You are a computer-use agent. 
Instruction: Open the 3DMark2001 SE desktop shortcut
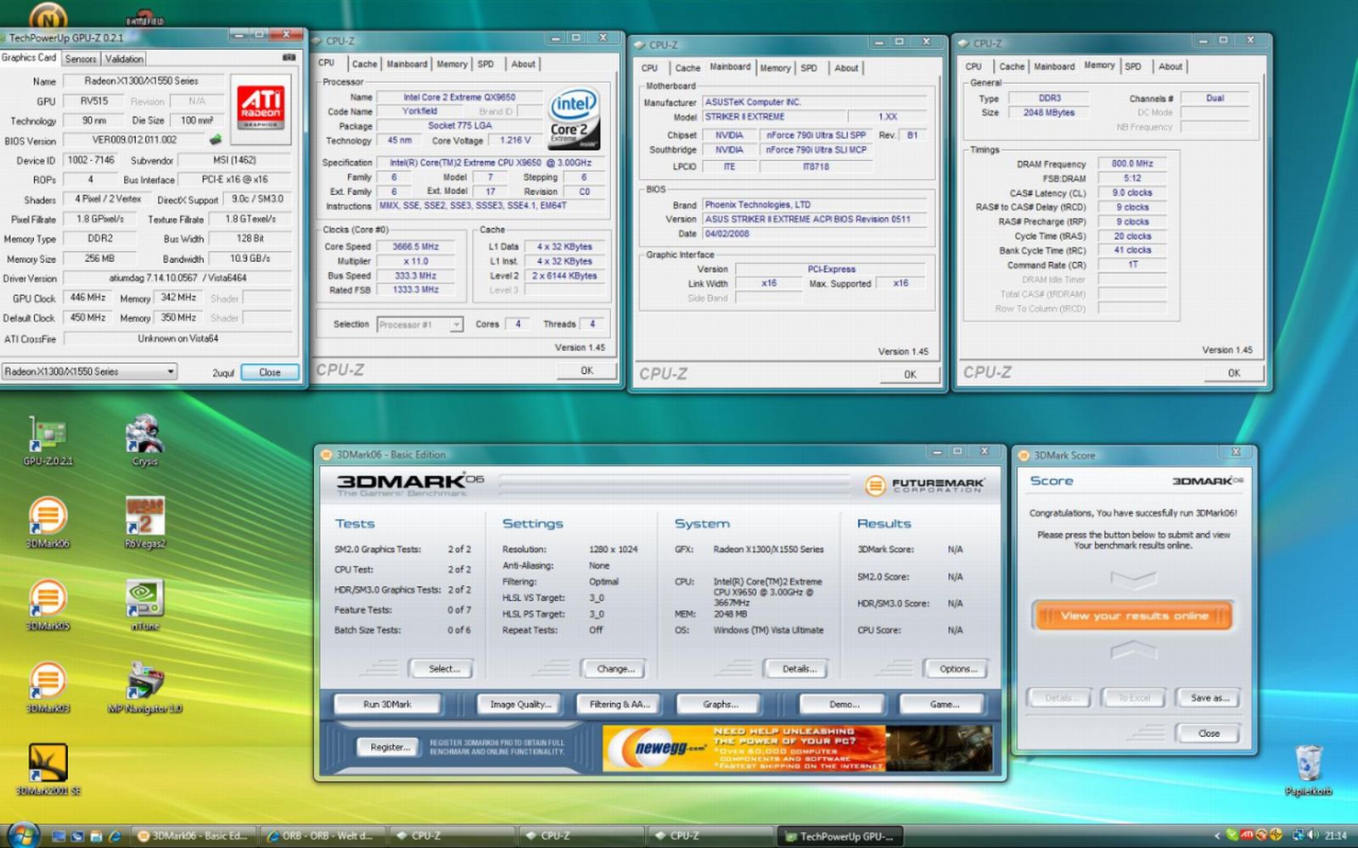[48, 769]
